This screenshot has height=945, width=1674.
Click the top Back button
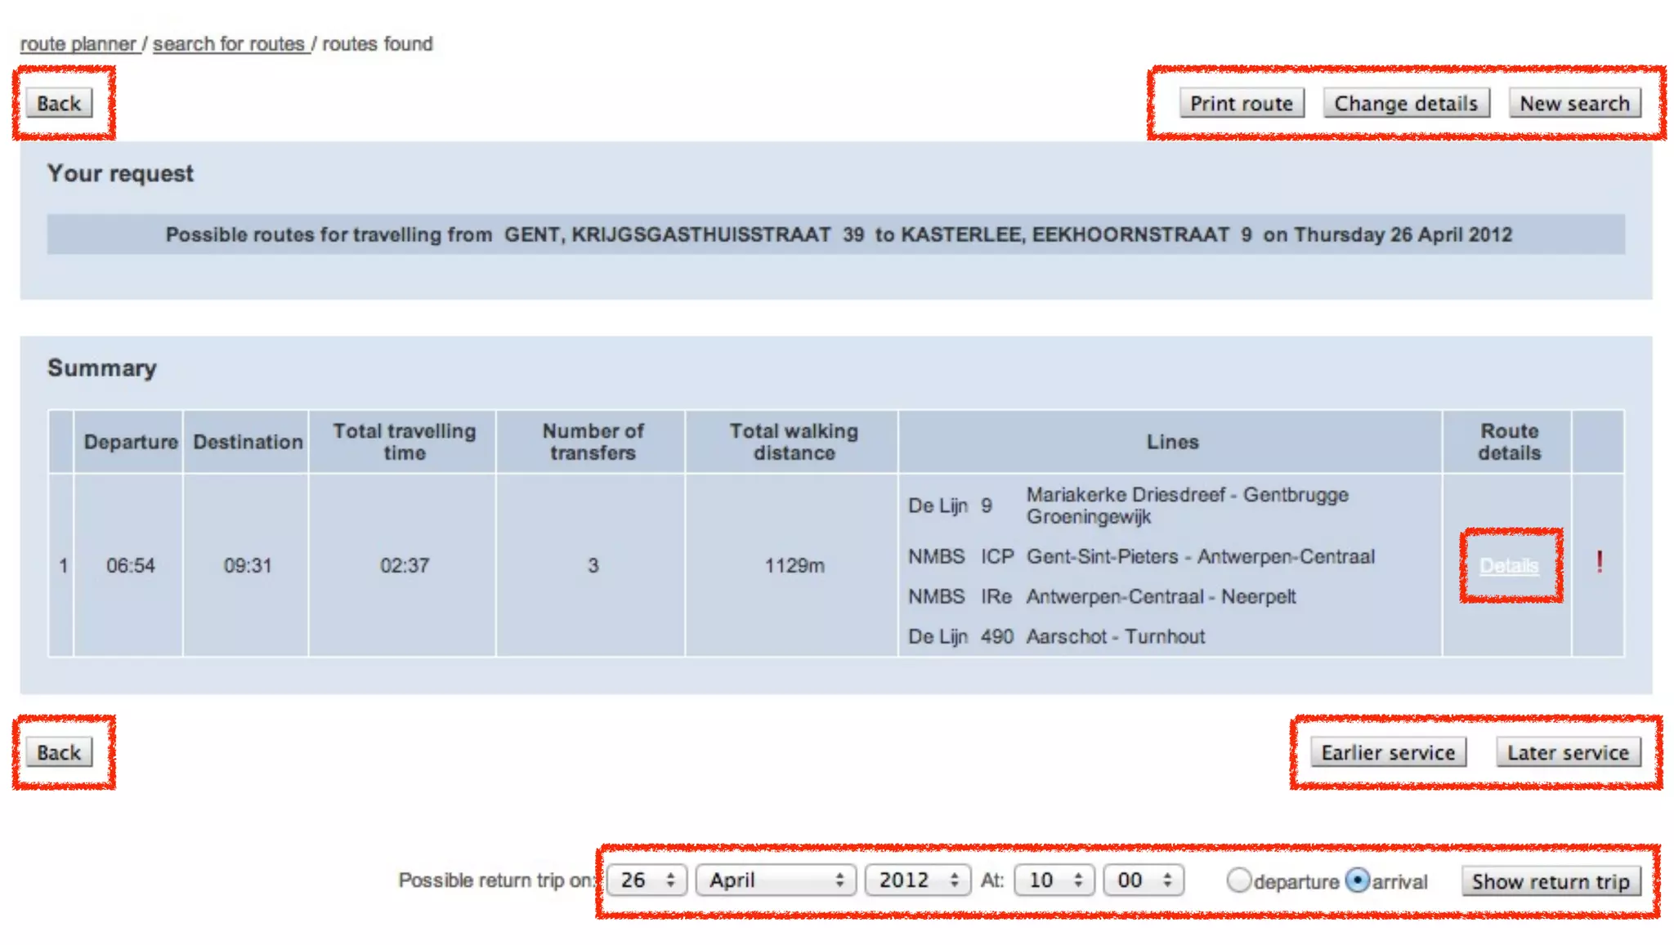(x=59, y=104)
